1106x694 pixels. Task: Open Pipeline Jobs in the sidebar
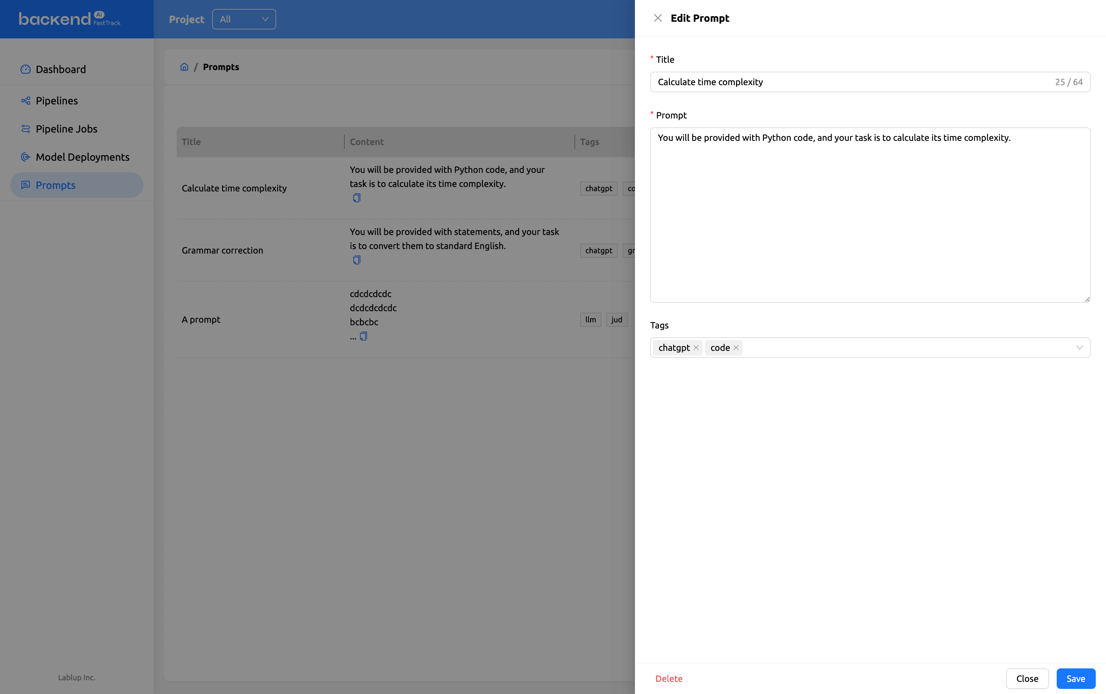(x=67, y=129)
